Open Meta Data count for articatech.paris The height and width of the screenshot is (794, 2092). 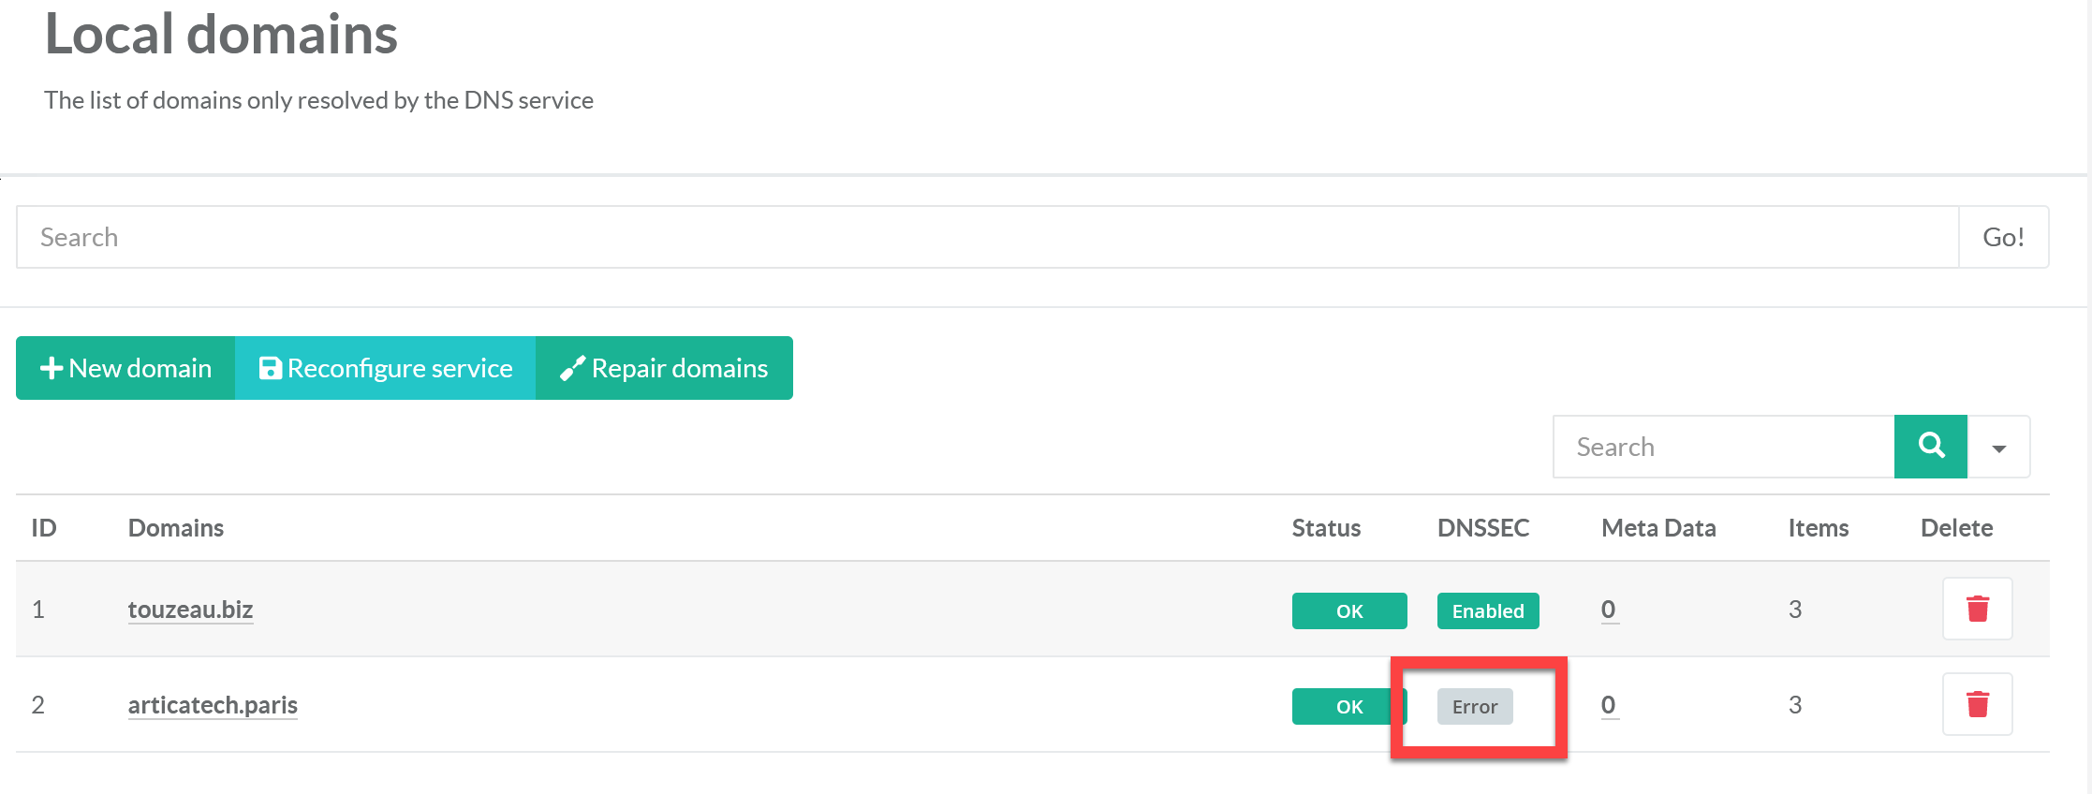click(1608, 705)
